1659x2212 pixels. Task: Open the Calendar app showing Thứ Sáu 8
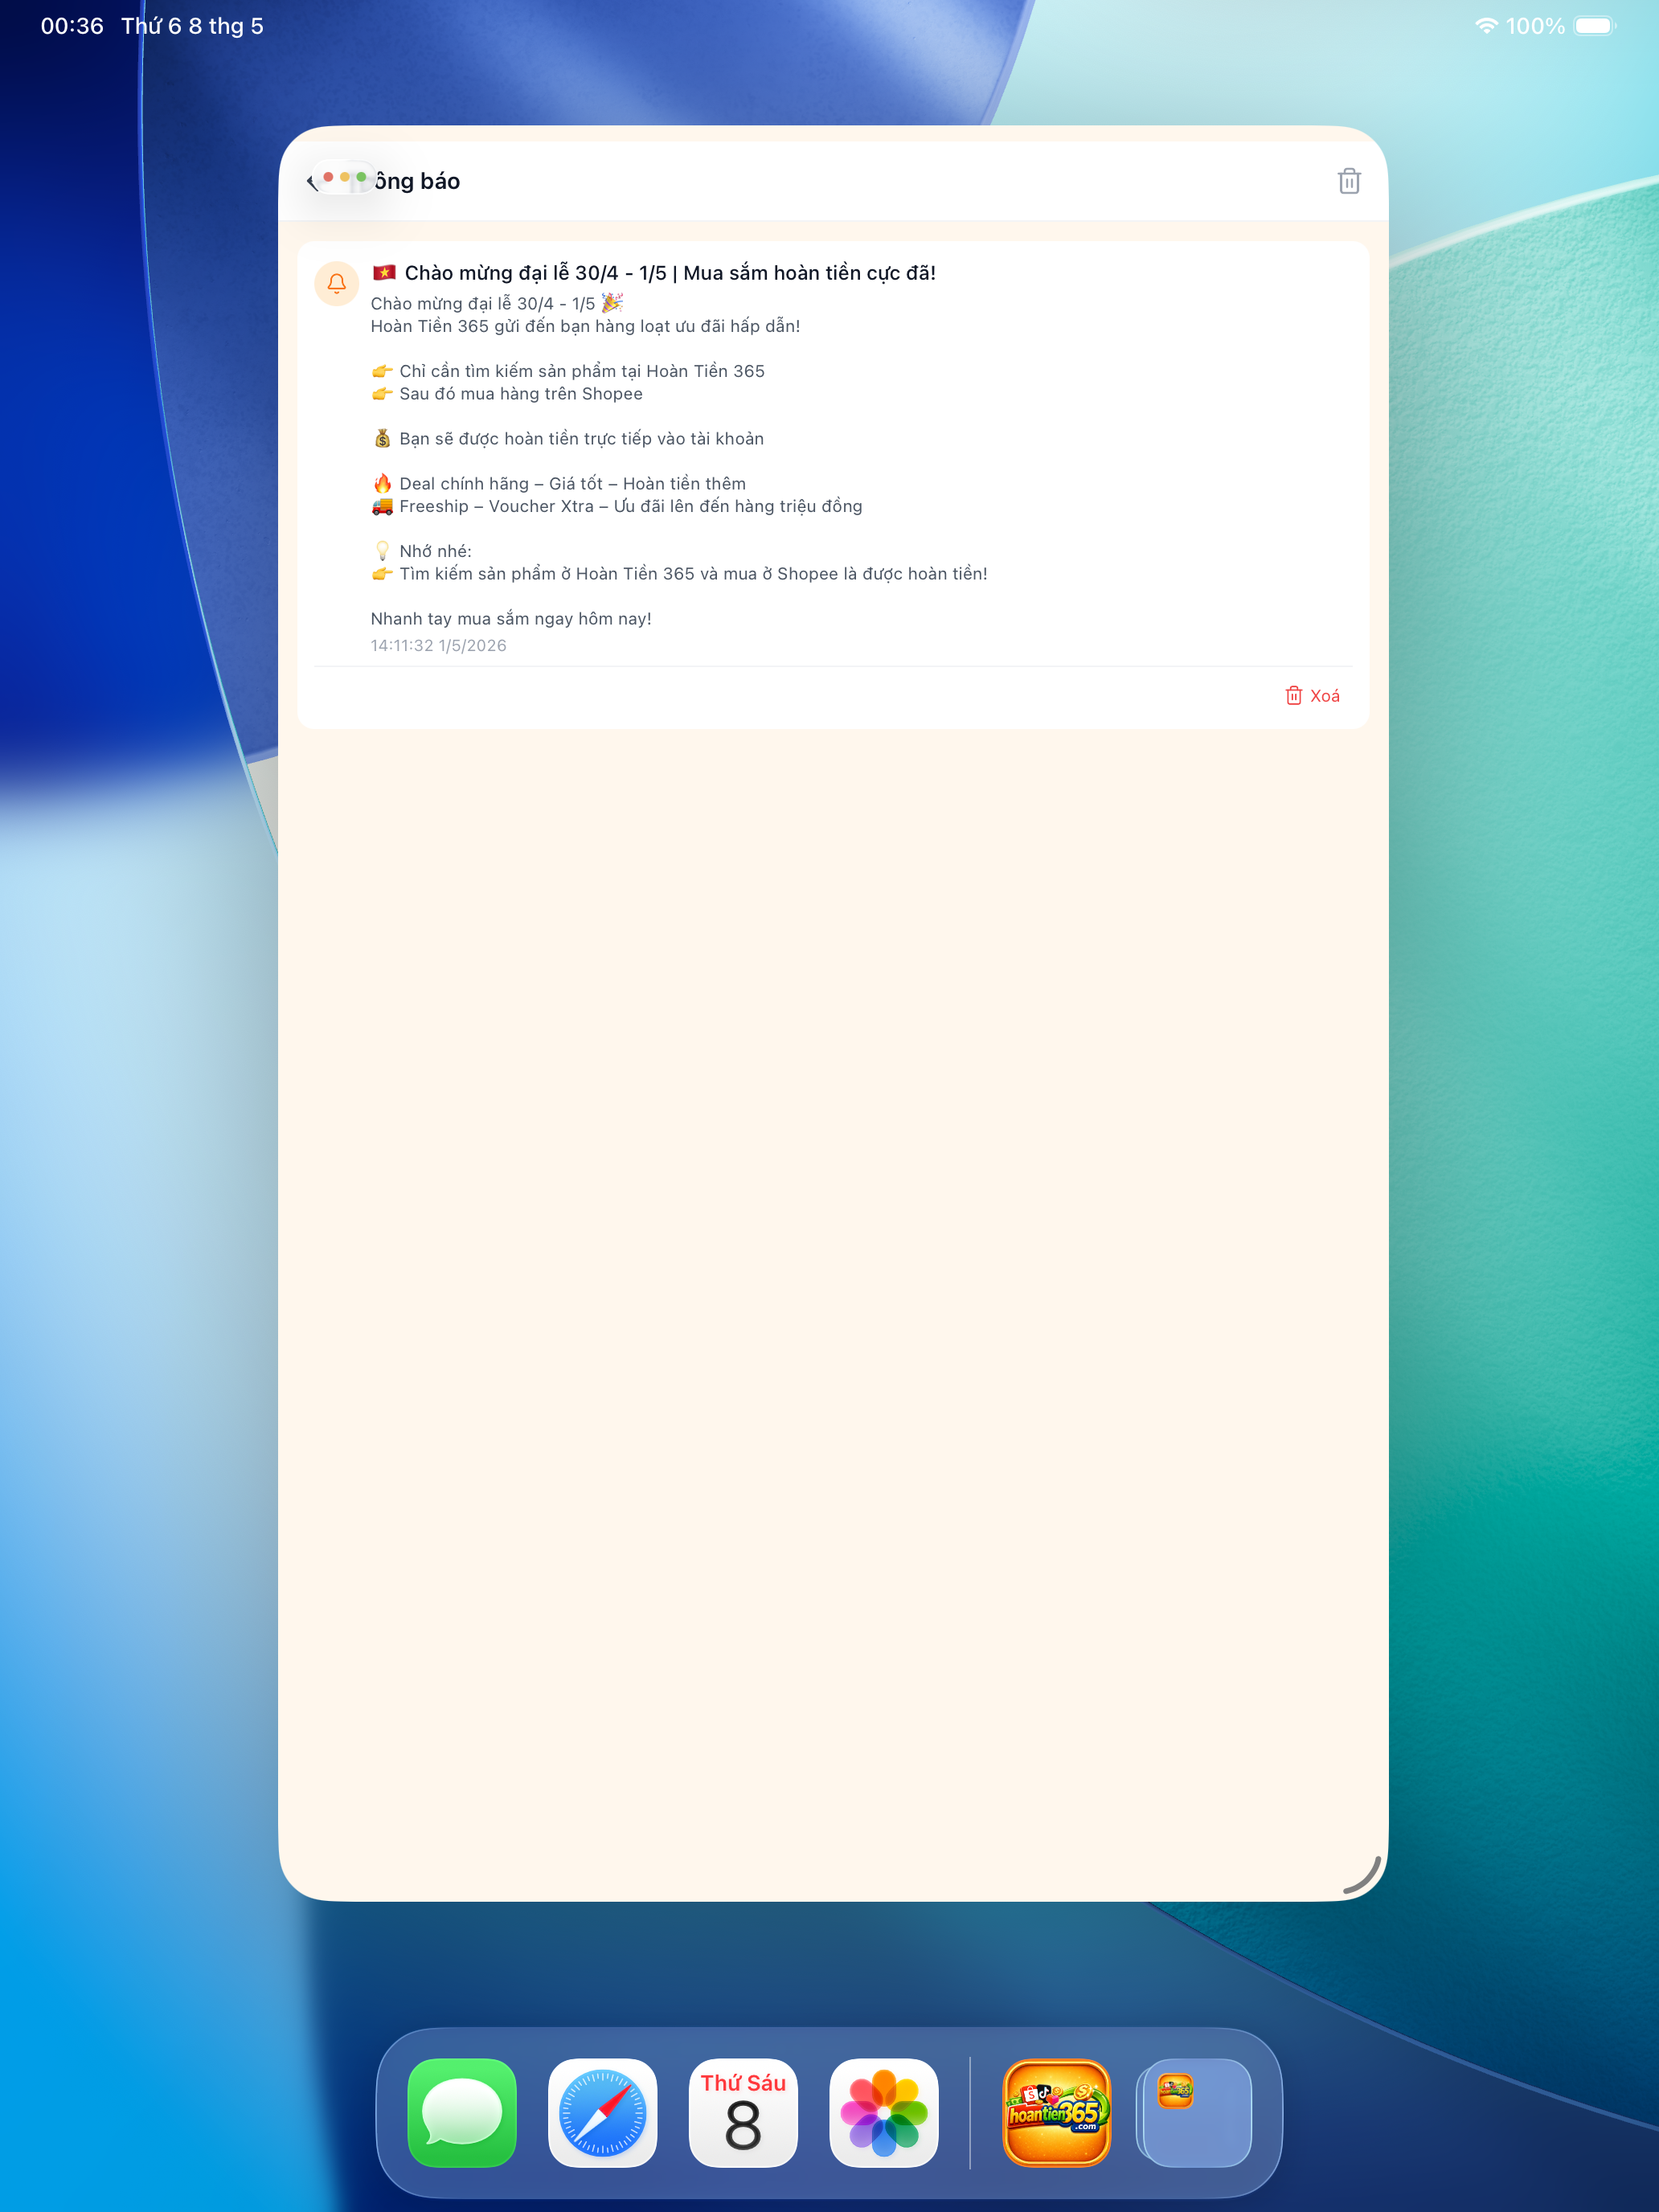(x=743, y=2112)
